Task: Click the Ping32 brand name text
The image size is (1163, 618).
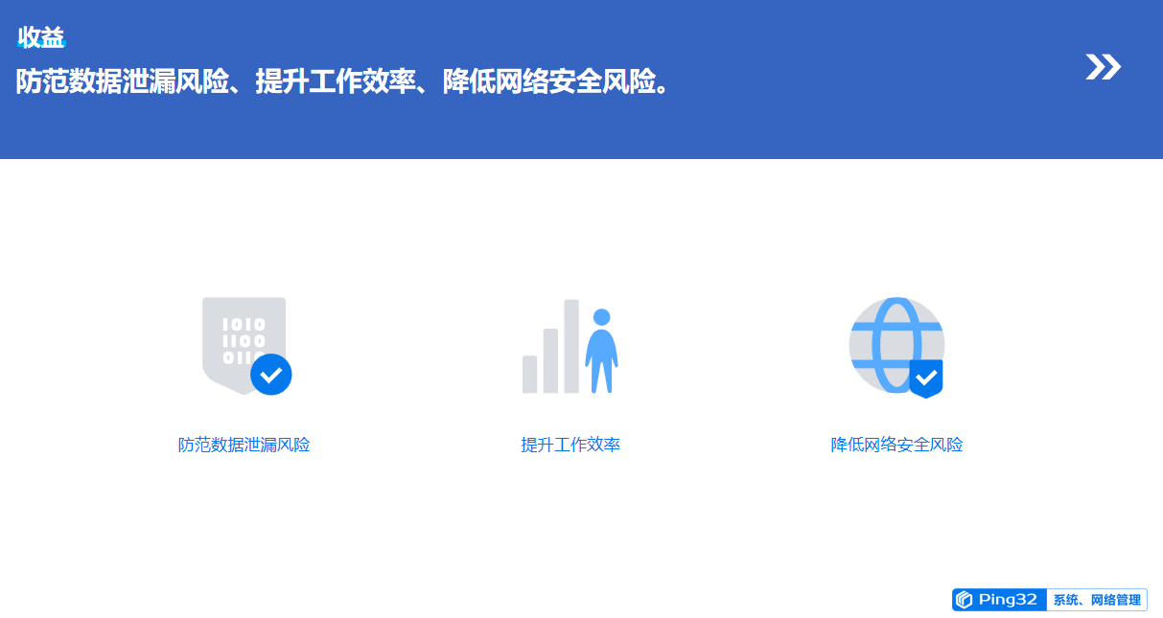Action: click(x=1008, y=600)
